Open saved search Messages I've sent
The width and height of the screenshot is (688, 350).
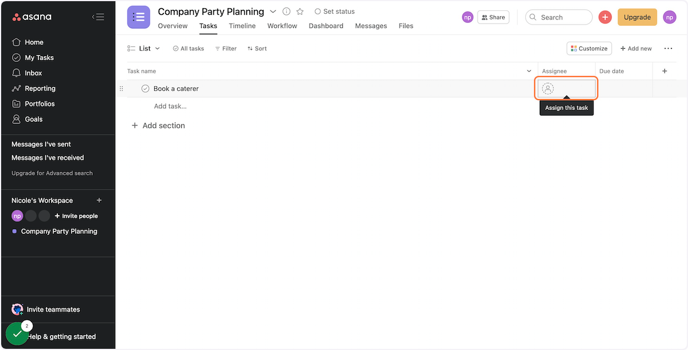pyautogui.click(x=41, y=144)
